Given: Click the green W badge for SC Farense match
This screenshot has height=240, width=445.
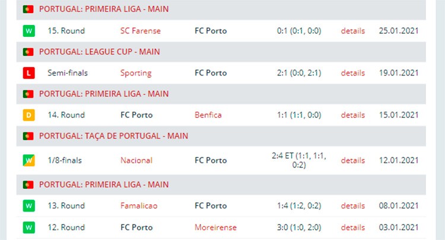Looking at the screenshot, I should tap(28, 31).
